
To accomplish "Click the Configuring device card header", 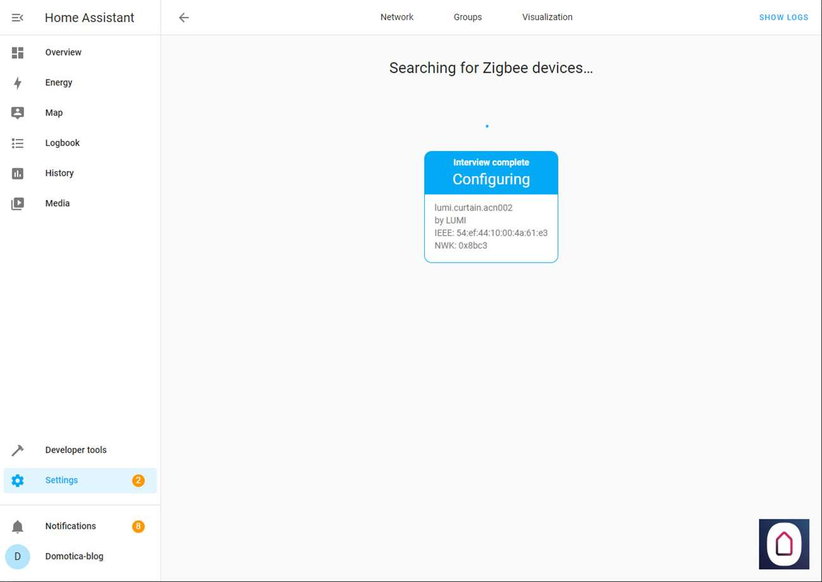I will (x=491, y=173).
